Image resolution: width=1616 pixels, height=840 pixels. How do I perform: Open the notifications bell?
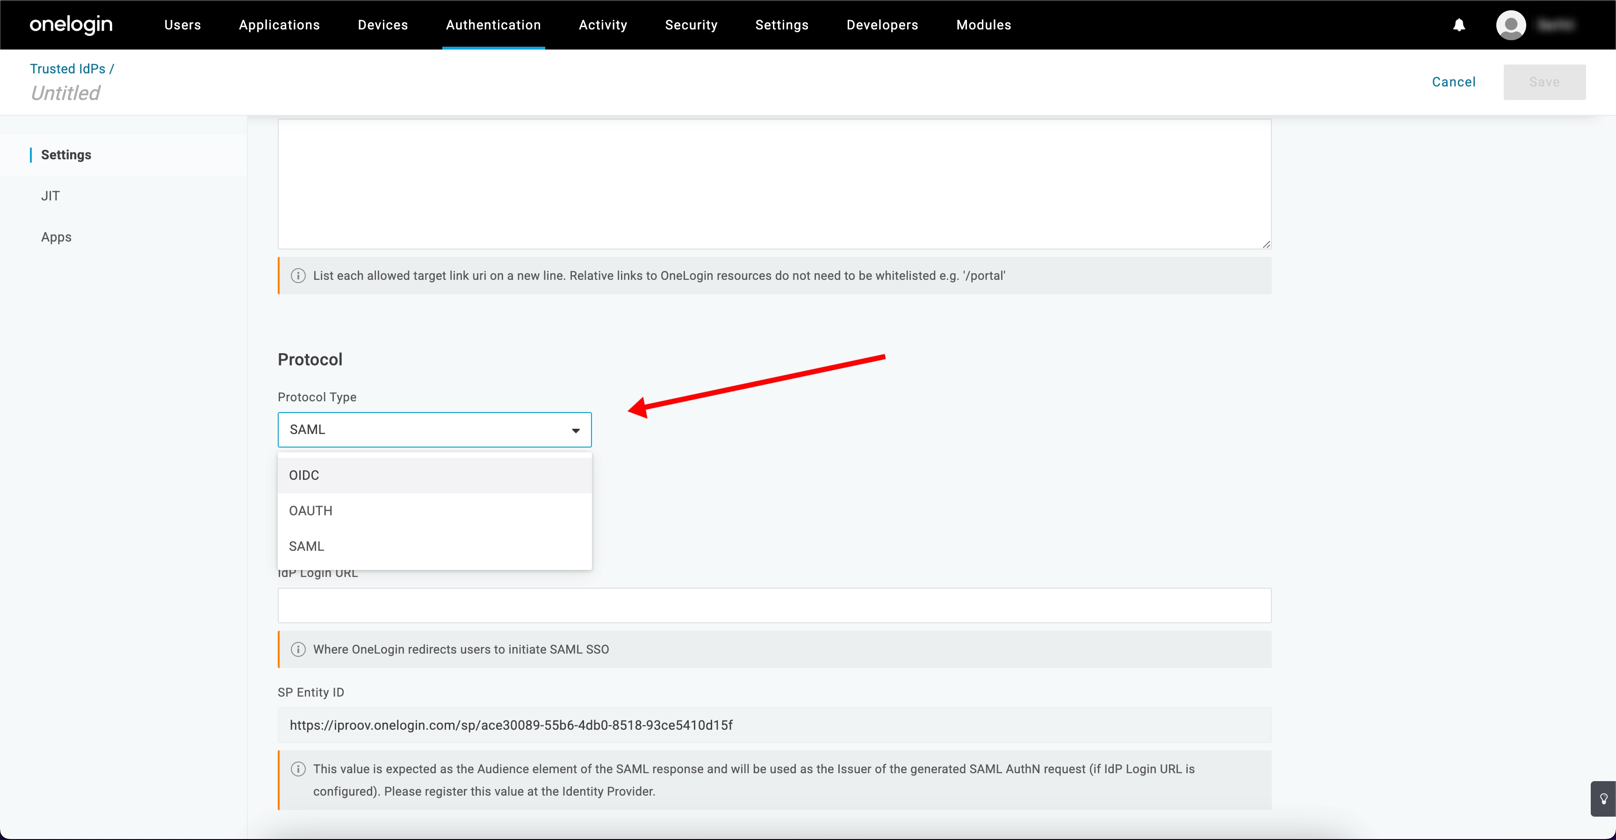coord(1459,25)
